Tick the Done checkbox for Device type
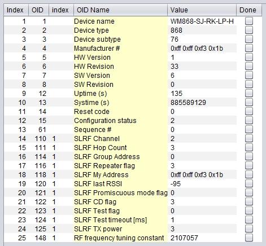The width and height of the screenshot is (266, 246). pos(249,30)
